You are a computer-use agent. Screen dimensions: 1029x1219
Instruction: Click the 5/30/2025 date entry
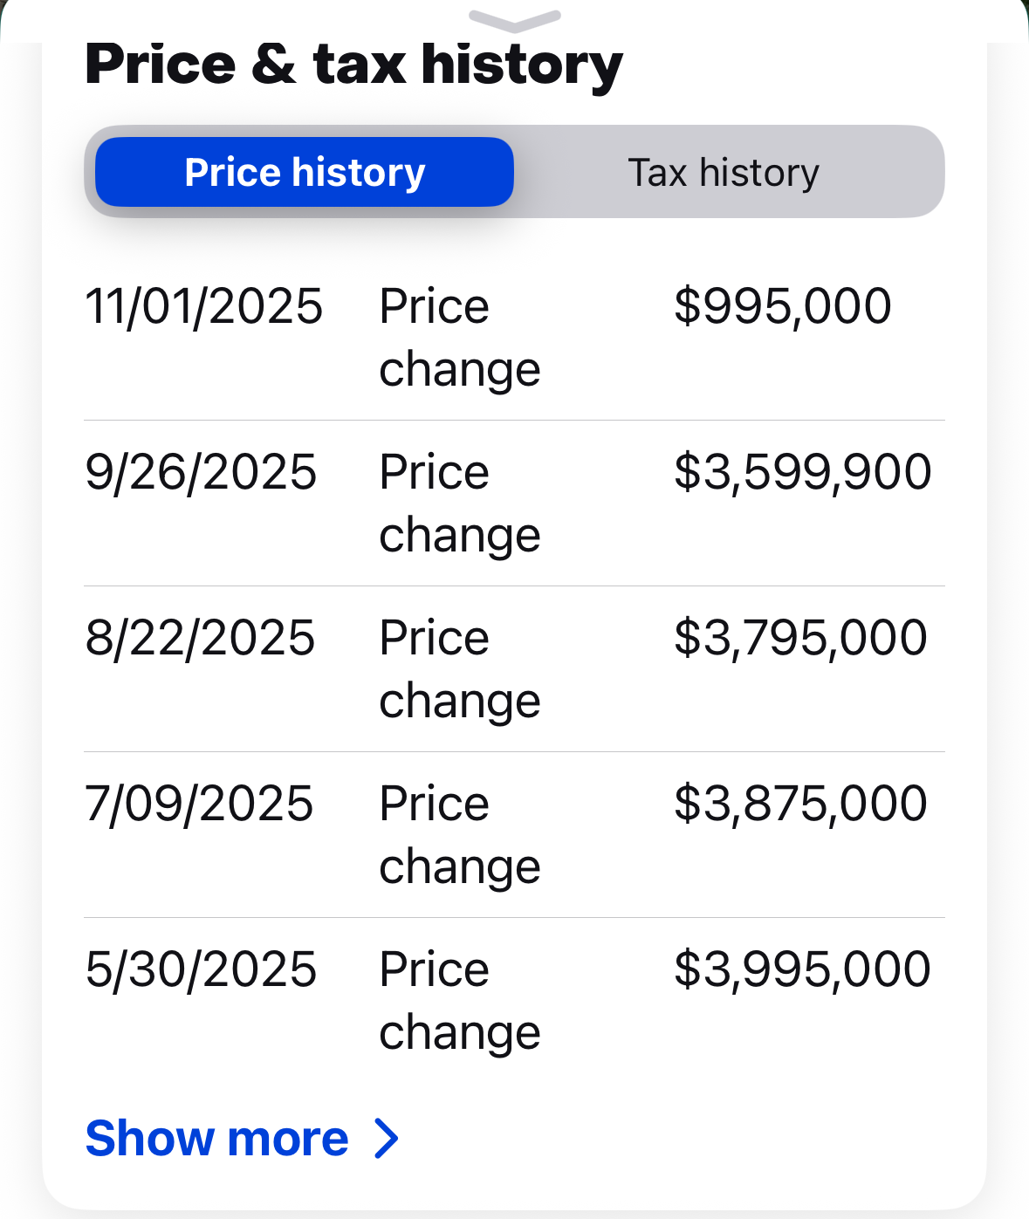(x=201, y=970)
